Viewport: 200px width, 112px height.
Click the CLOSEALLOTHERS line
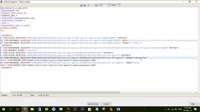8,28
